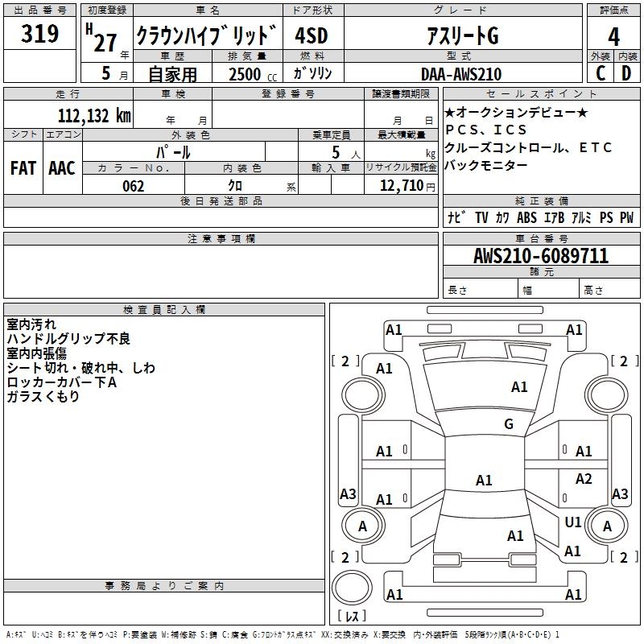Click the mileage value 112,132 km
Image resolution: width=644 pixels, height=644 pixels.
tap(93, 115)
